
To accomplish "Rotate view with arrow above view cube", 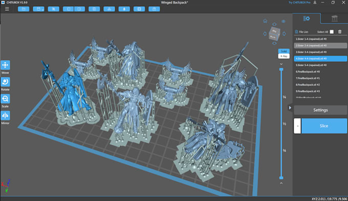I will (274, 24).
